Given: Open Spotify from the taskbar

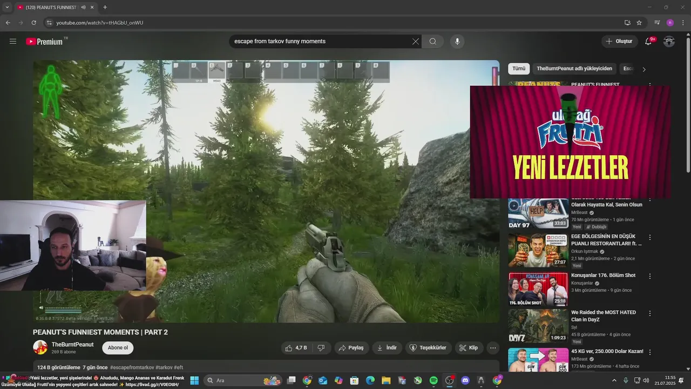Looking at the screenshot, I should point(433,380).
